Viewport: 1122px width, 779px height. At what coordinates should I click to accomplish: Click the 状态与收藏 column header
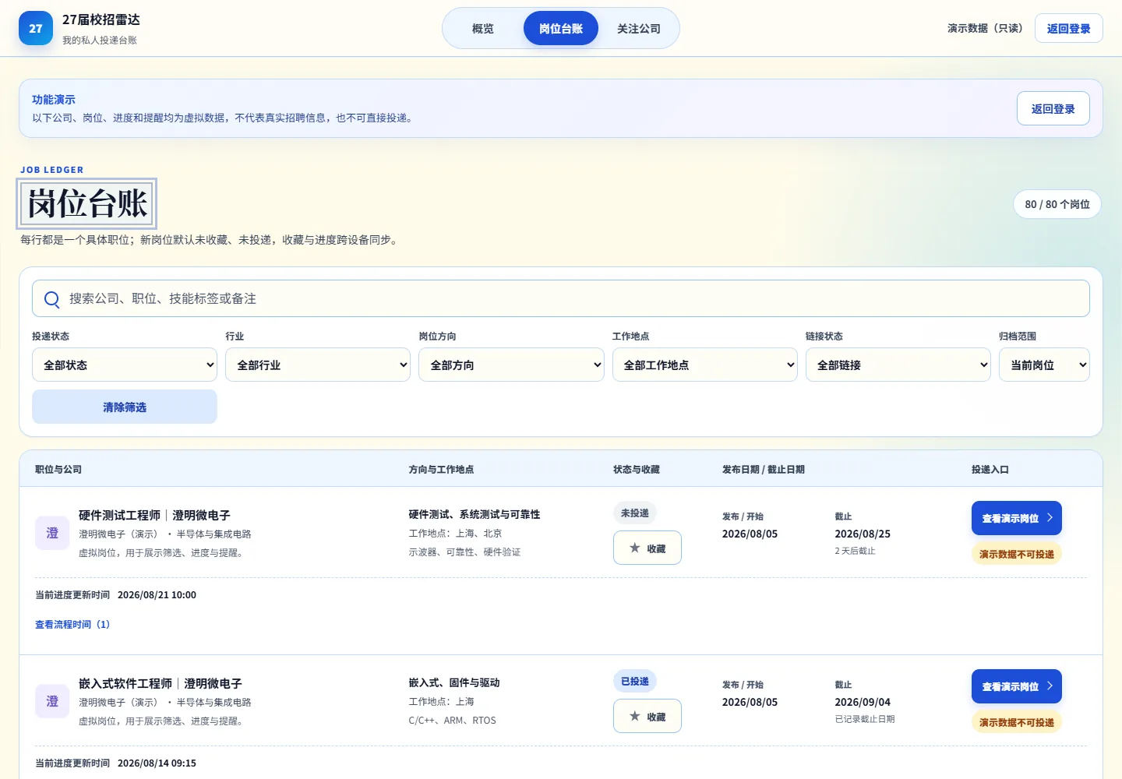pyautogui.click(x=637, y=469)
